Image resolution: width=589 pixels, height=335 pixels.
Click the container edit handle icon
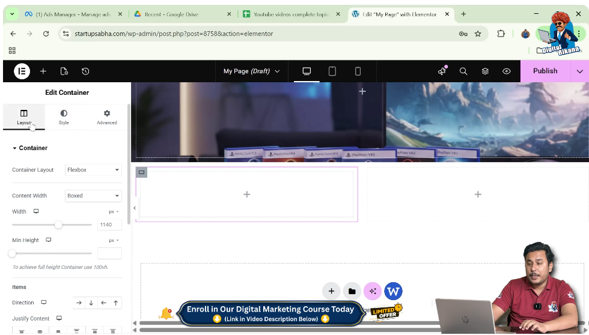(x=141, y=172)
